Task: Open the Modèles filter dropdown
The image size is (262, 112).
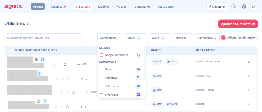Action: click(x=183, y=38)
